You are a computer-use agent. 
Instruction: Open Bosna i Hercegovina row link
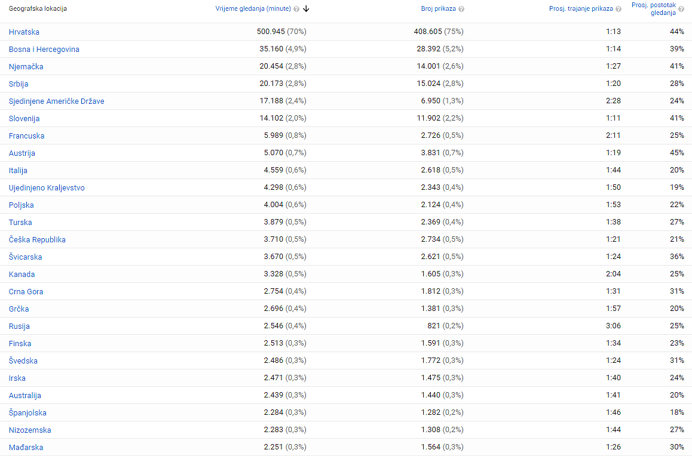pyautogui.click(x=44, y=50)
